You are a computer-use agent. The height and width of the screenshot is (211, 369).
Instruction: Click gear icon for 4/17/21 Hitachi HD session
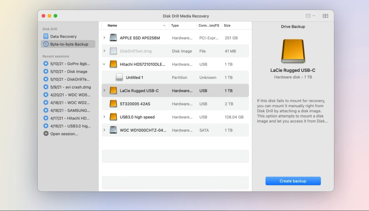(x=46, y=118)
